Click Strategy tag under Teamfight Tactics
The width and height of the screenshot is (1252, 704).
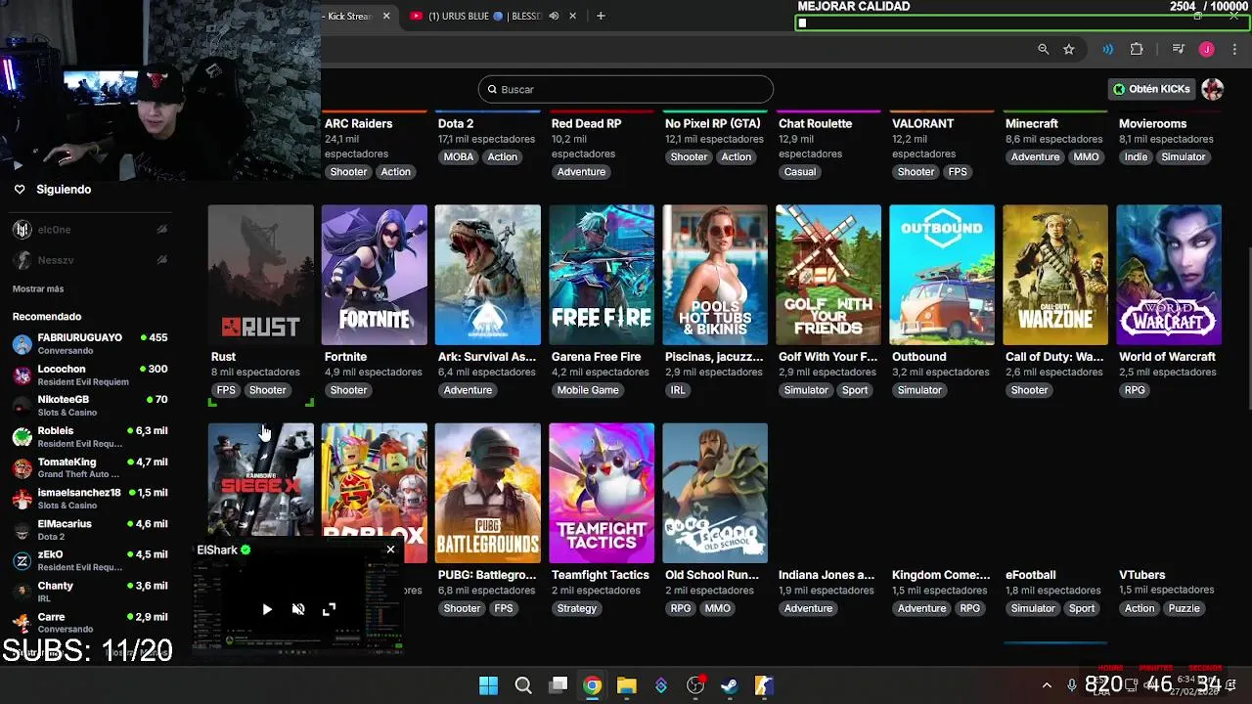tap(577, 608)
